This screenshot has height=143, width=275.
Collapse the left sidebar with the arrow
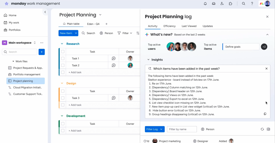click(45, 12)
